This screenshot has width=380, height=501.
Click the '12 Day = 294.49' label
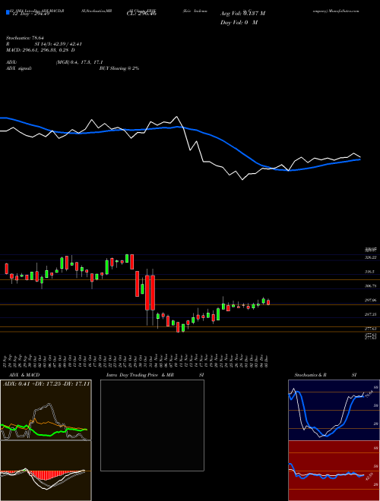tap(30, 14)
